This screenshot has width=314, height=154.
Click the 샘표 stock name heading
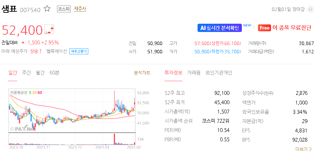(x=9, y=9)
